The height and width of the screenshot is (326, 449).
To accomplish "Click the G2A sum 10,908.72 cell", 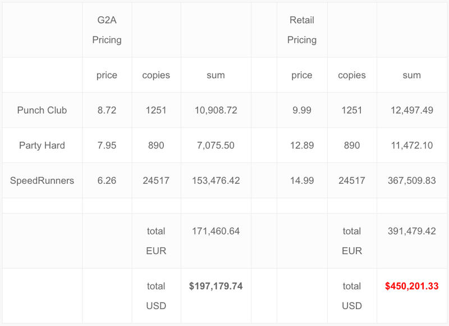I will [216, 110].
